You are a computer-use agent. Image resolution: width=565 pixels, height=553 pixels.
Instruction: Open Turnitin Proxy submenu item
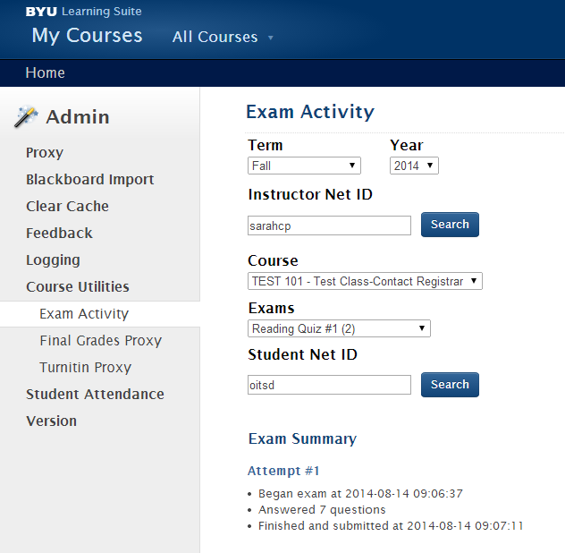[x=86, y=368]
